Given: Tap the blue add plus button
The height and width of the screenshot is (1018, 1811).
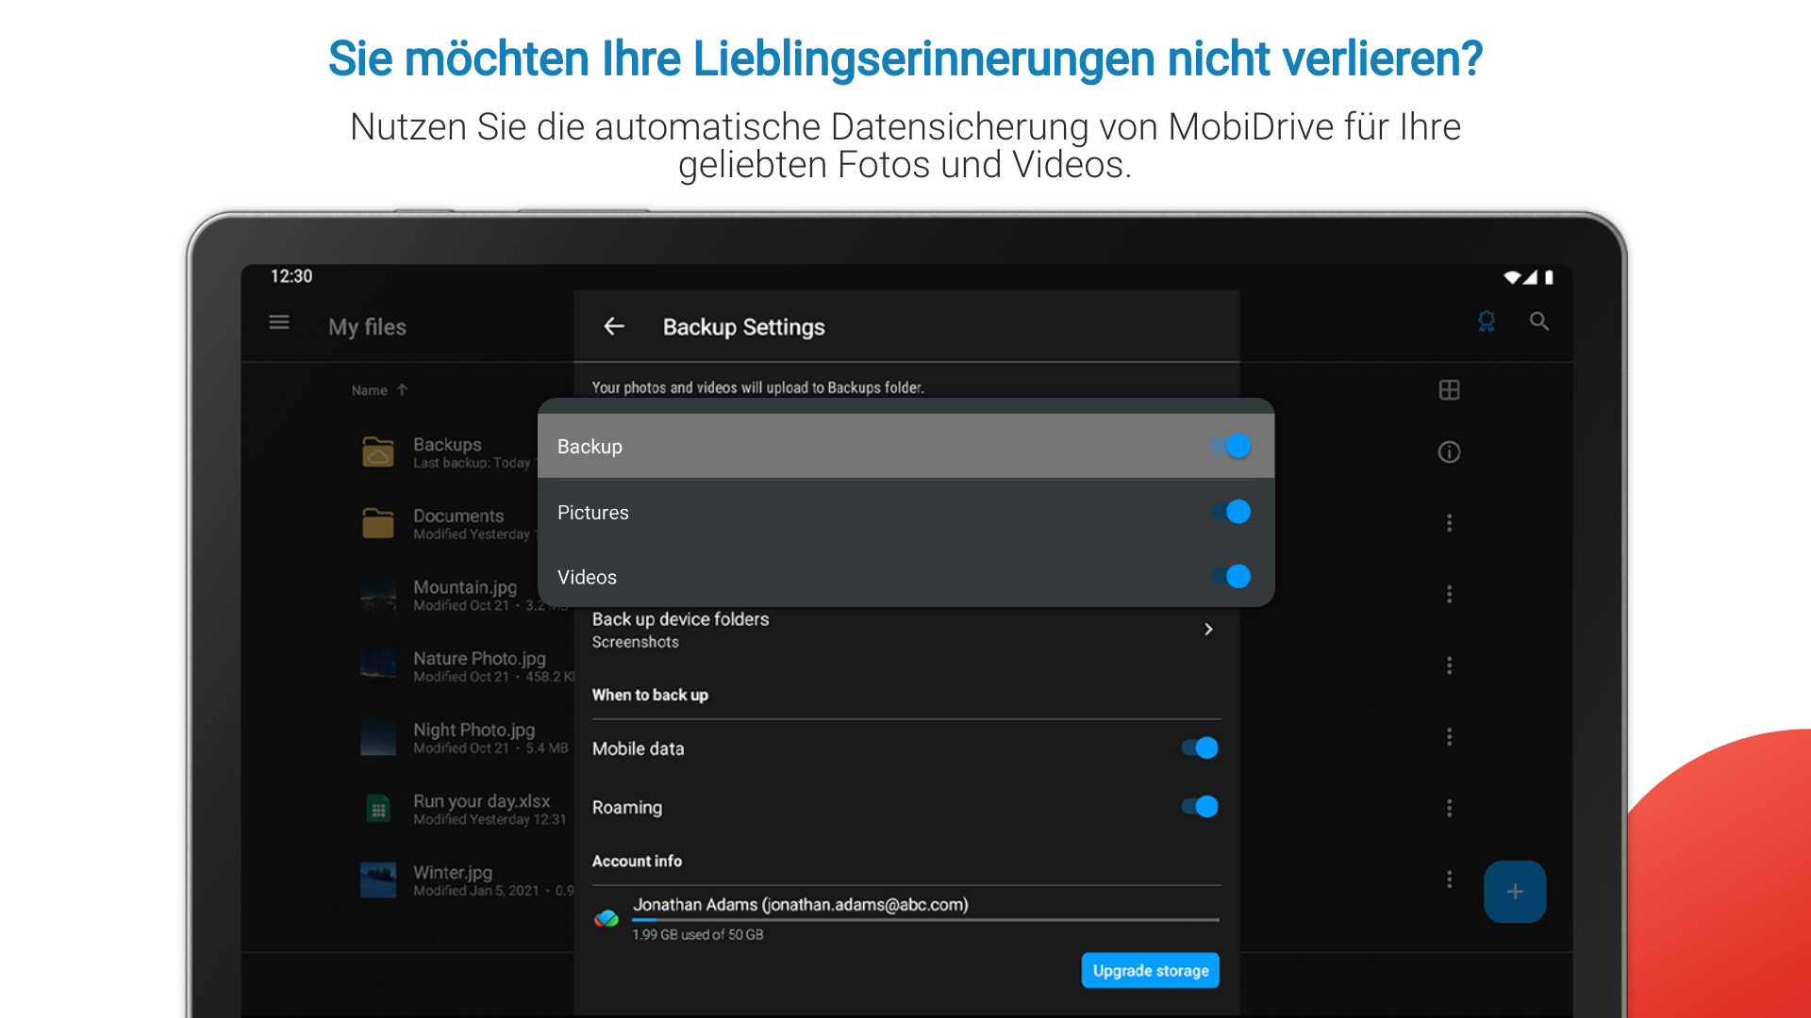Looking at the screenshot, I should (1515, 892).
